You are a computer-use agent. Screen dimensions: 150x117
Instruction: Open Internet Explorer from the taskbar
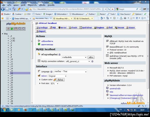32,110
